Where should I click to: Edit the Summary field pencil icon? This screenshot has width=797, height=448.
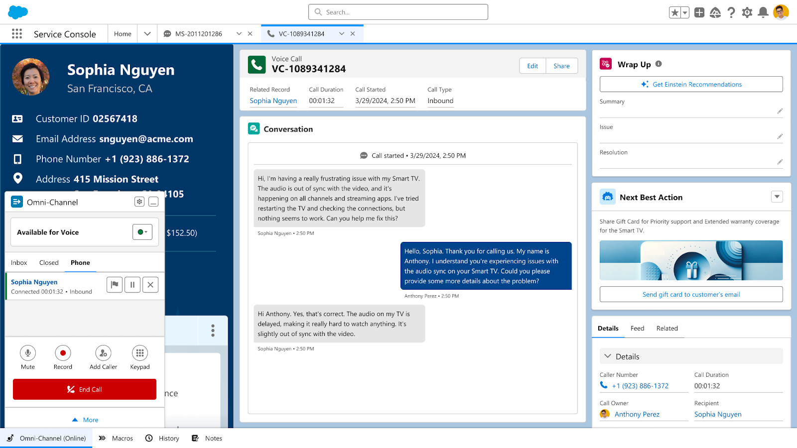click(780, 111)
